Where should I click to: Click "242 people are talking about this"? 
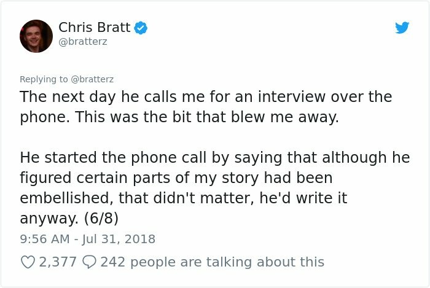[212, 262]
